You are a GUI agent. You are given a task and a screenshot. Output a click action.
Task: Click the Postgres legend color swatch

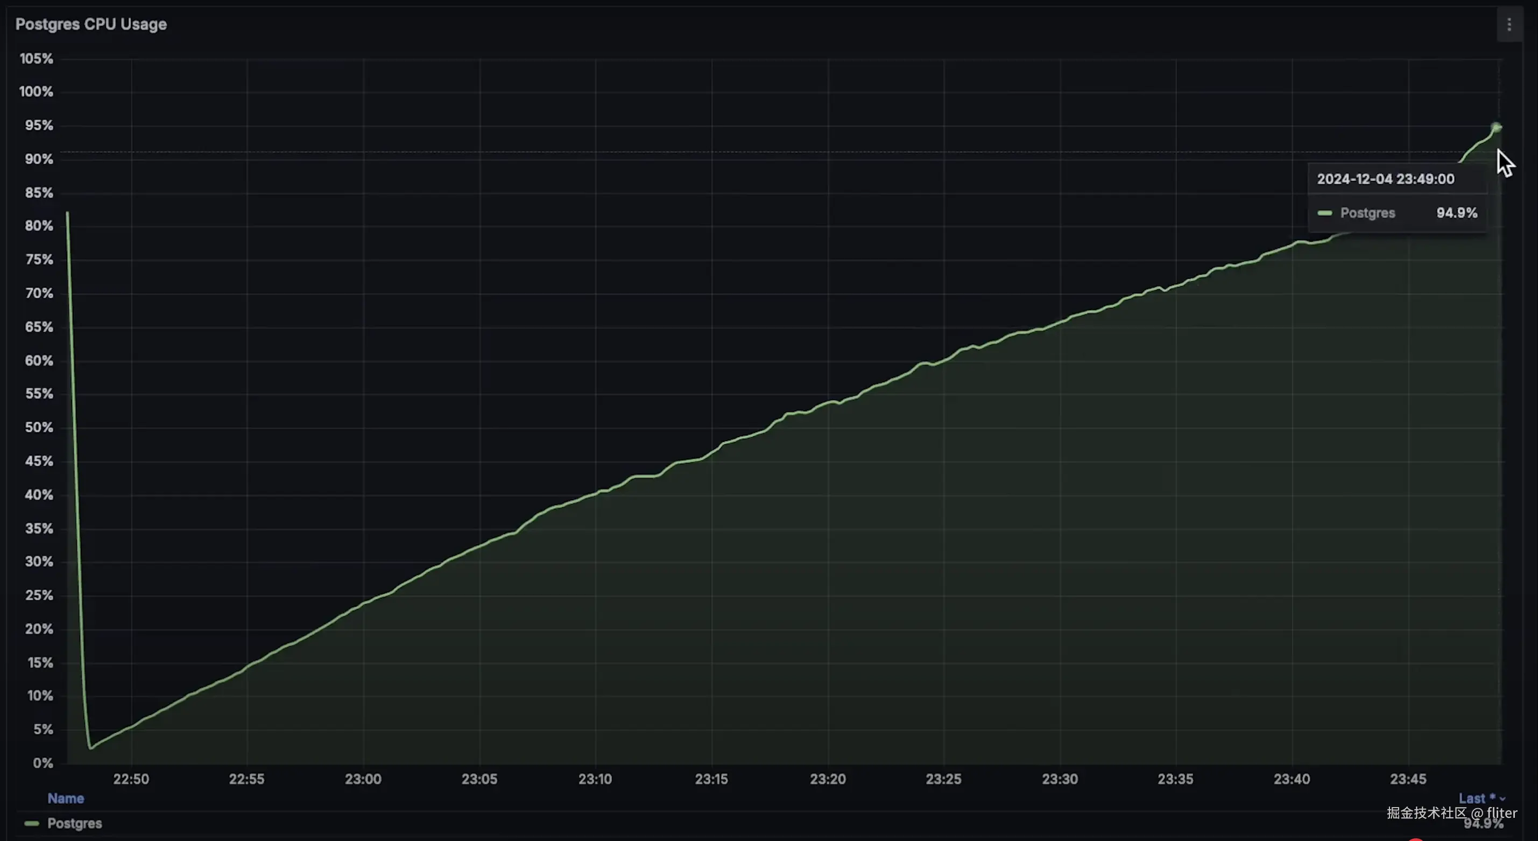(32, 823)
